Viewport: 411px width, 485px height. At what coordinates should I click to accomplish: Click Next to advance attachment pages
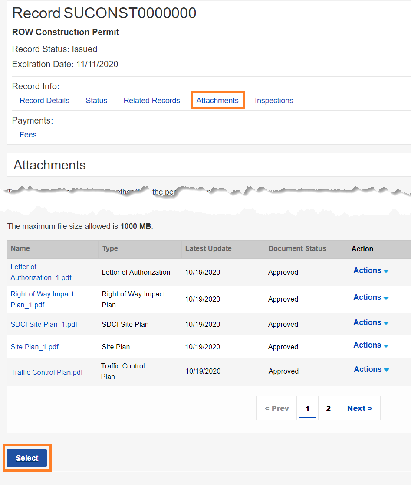tap(359, 408)
